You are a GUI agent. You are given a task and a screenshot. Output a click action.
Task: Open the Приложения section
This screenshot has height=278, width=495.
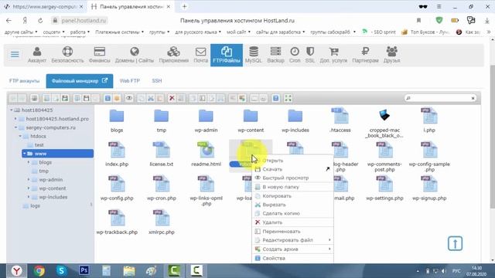[x=173, y=55]
